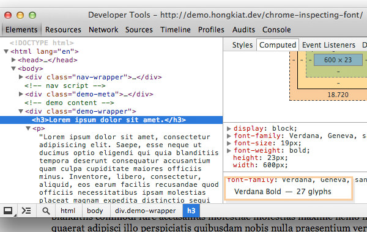Collapse the body element node

pyautogui.click(x=13, y=68)
